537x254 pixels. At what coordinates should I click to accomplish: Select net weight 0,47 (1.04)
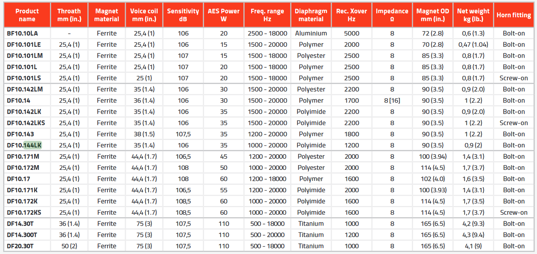point(473,44)
